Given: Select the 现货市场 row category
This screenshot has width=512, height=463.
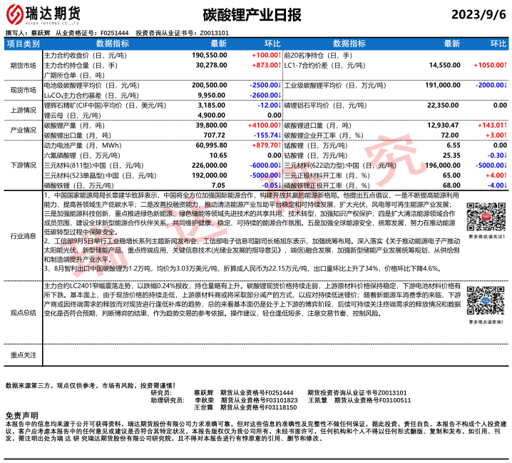Looking at the screenshot, I should pyautogui.click(x=24, y=90).
